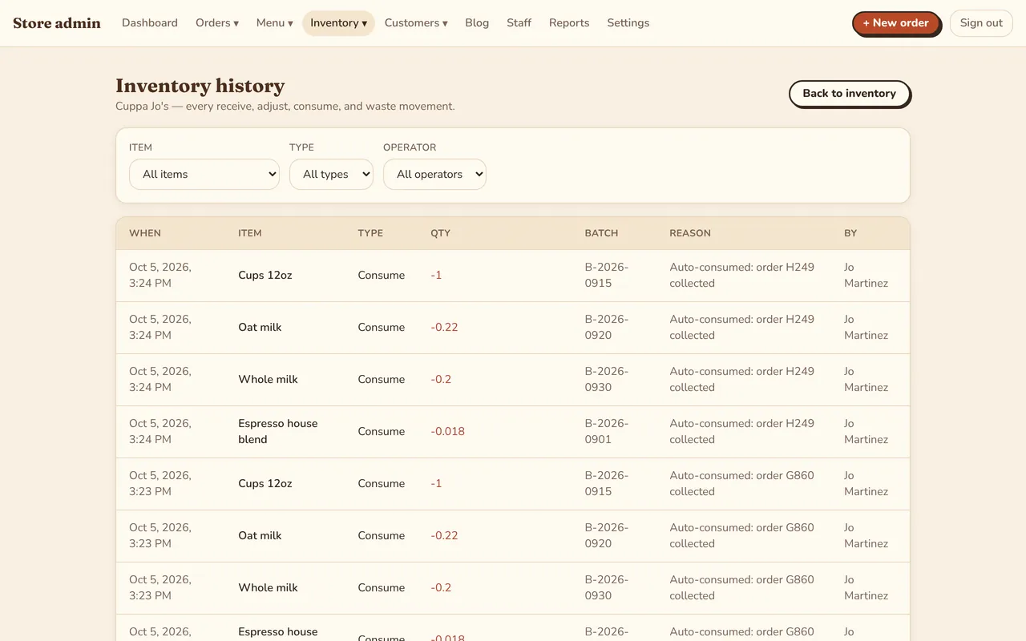Click batch B-2026-0901 in the H249 espresso row
The height and width of the screenshot is (641, 1026).
607,432
